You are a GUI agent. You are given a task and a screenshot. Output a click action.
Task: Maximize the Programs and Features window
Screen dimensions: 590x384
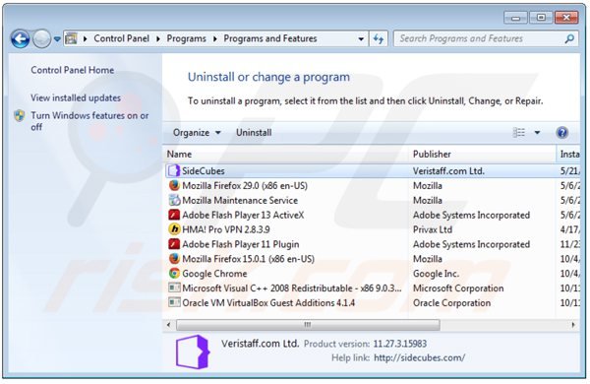tap(541, 18)
